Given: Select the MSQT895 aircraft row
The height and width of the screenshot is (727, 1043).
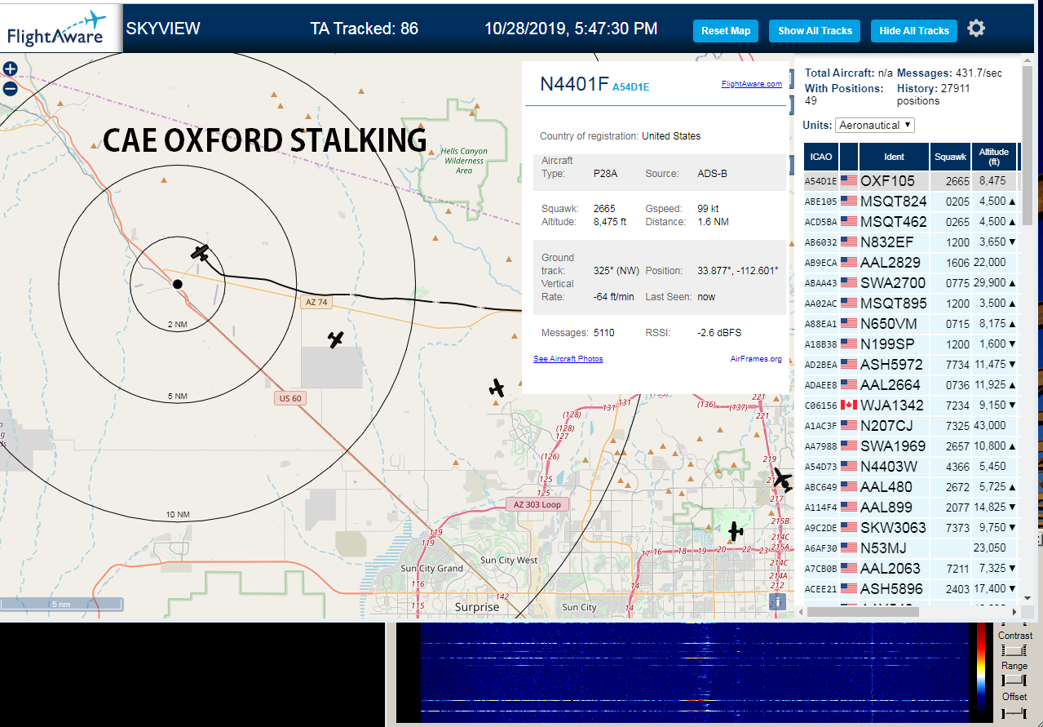Looking at the screenshot, I should [x=911, y=304].
